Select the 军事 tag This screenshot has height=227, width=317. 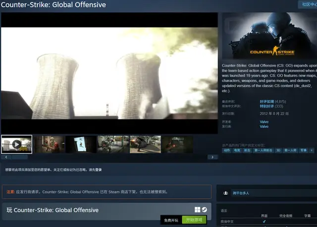point(303,150)
